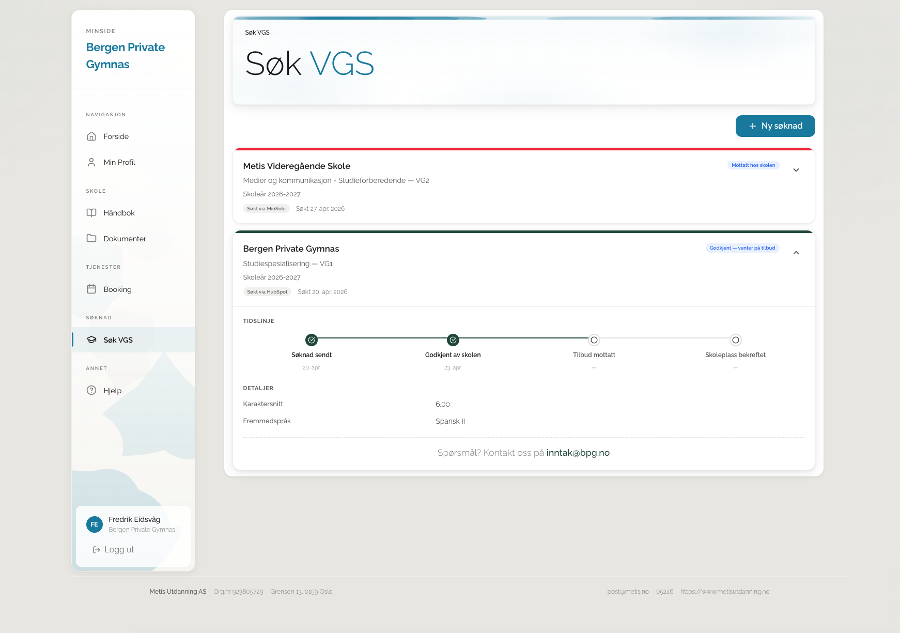
Task: Click the Medier og kommunikasjon program text
Action: pos(336,180)
